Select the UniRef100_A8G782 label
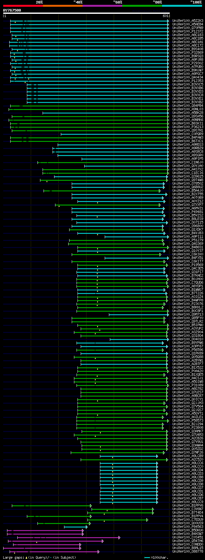Screen dimensions: 205x560 pos(188,389)
